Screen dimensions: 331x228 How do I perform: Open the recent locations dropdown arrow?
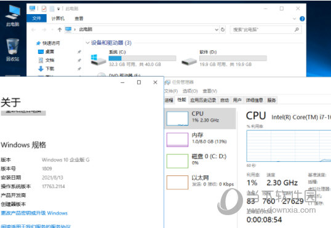click(x=52, y=30)
